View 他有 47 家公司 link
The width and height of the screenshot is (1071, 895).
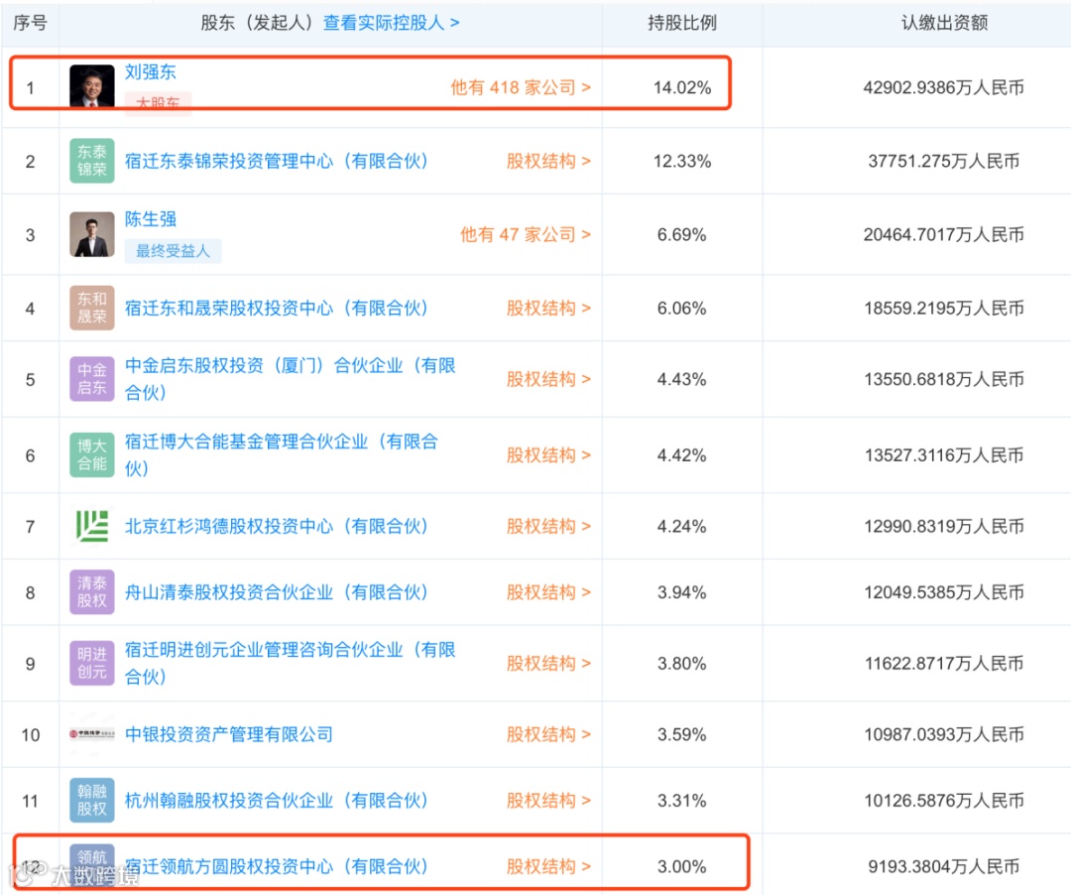click(x=526, y=234)
